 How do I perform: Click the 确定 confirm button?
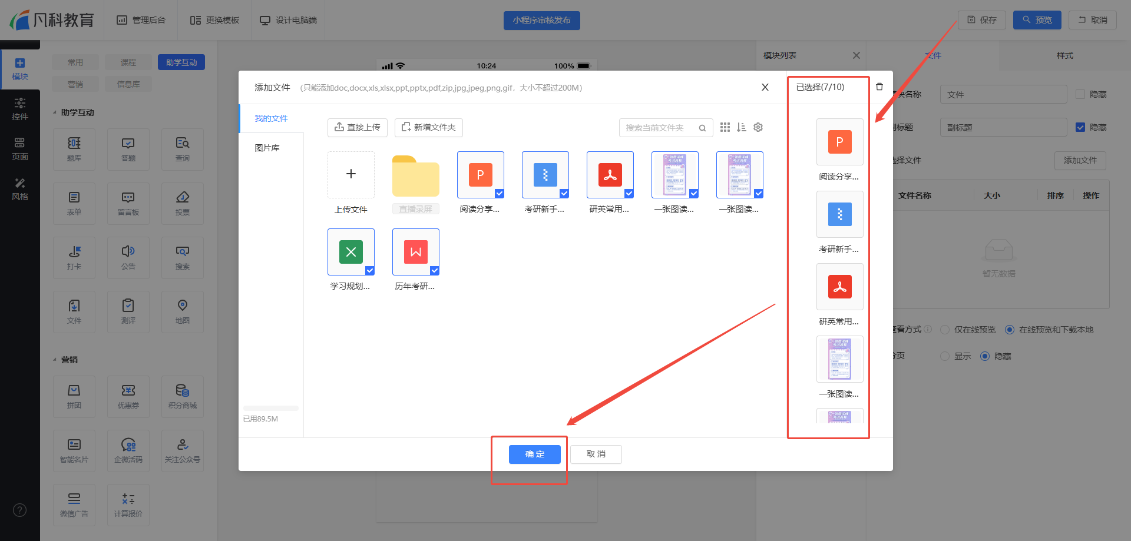click(534, 454)
